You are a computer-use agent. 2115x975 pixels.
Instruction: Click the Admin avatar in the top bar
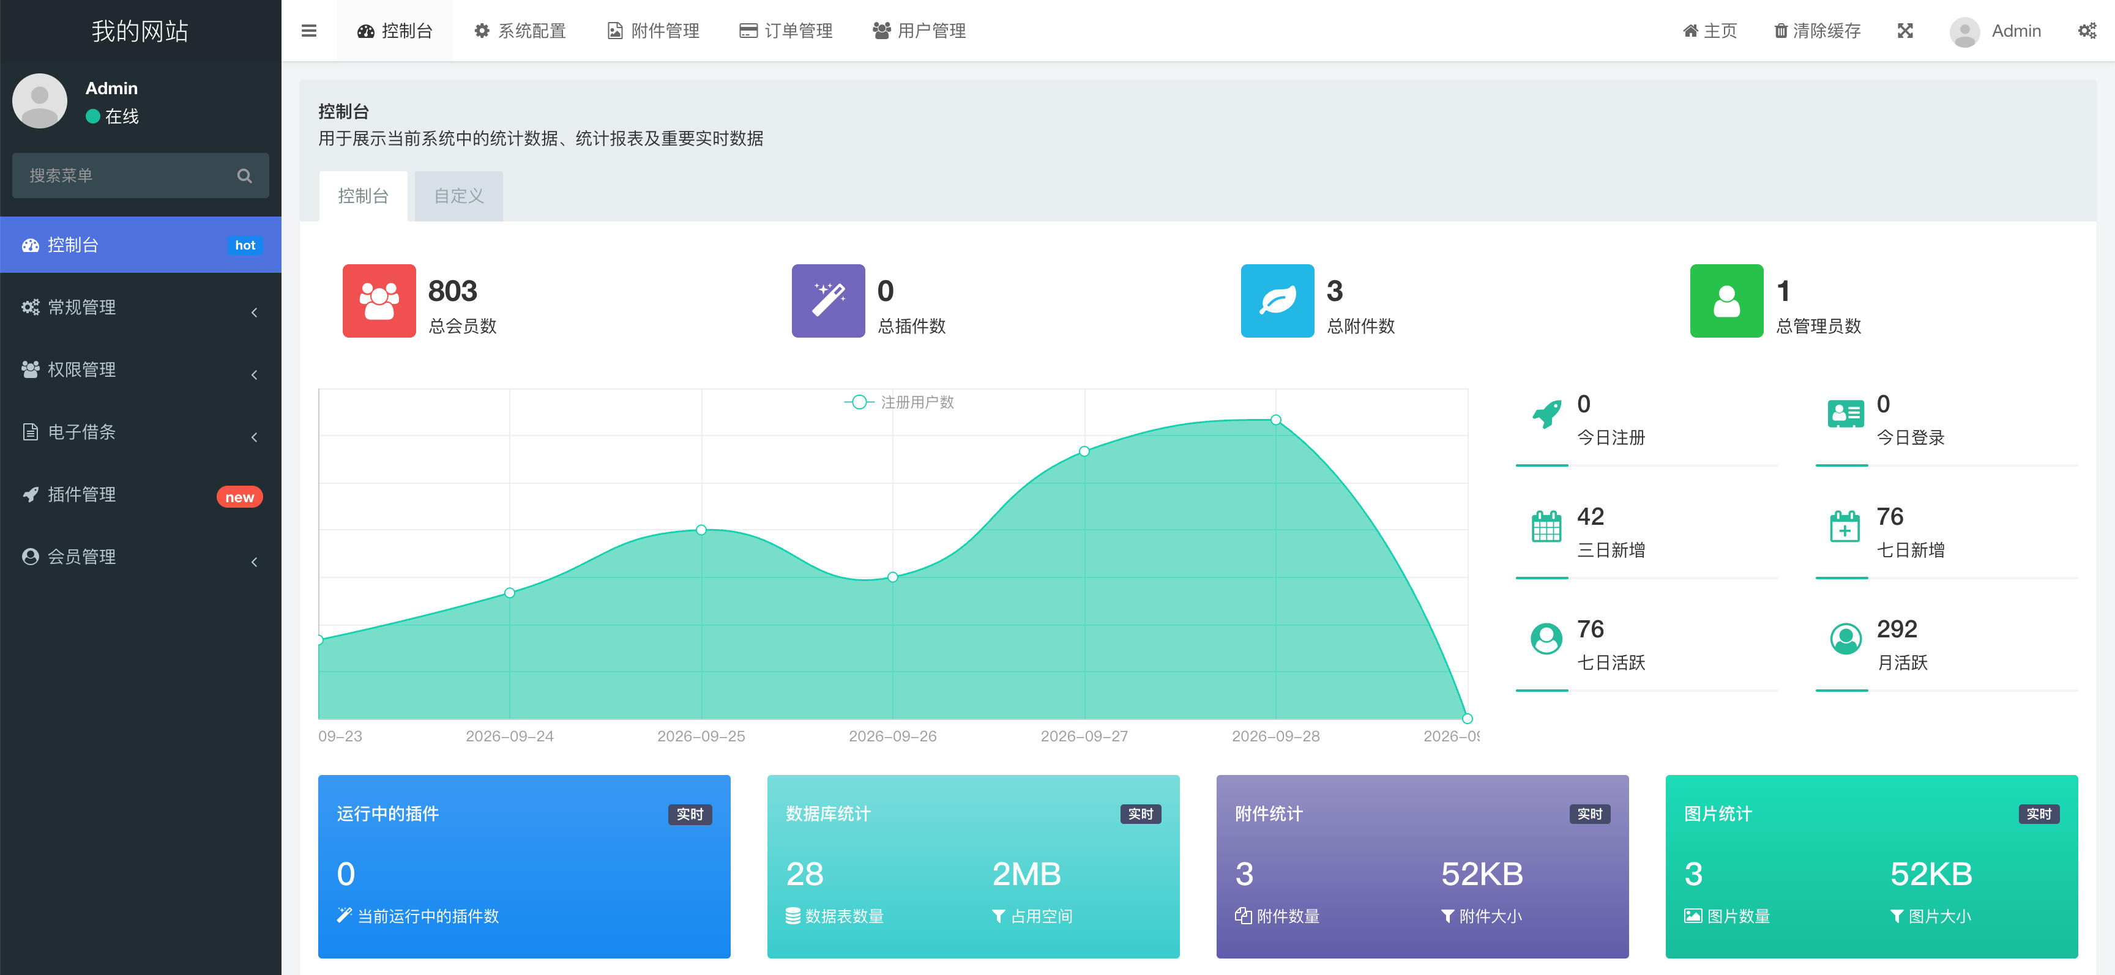[x=1964, y=32]
